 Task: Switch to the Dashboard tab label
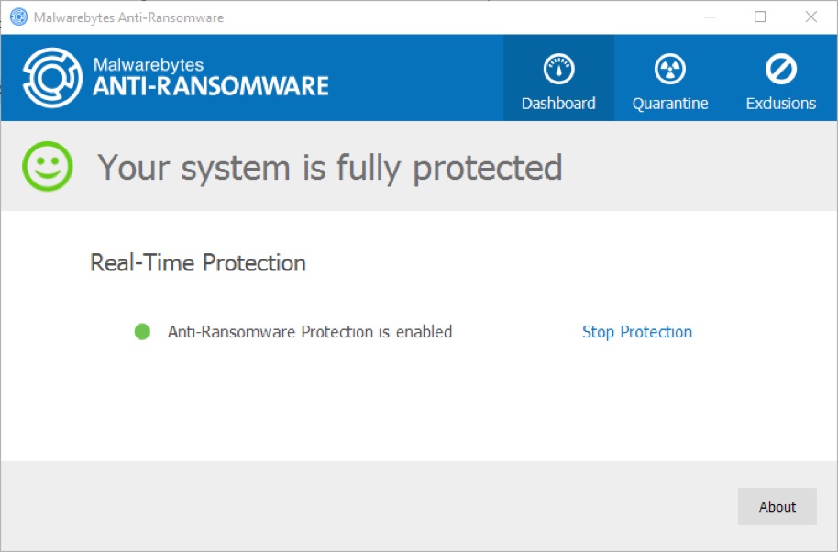(x=558, y=104)
